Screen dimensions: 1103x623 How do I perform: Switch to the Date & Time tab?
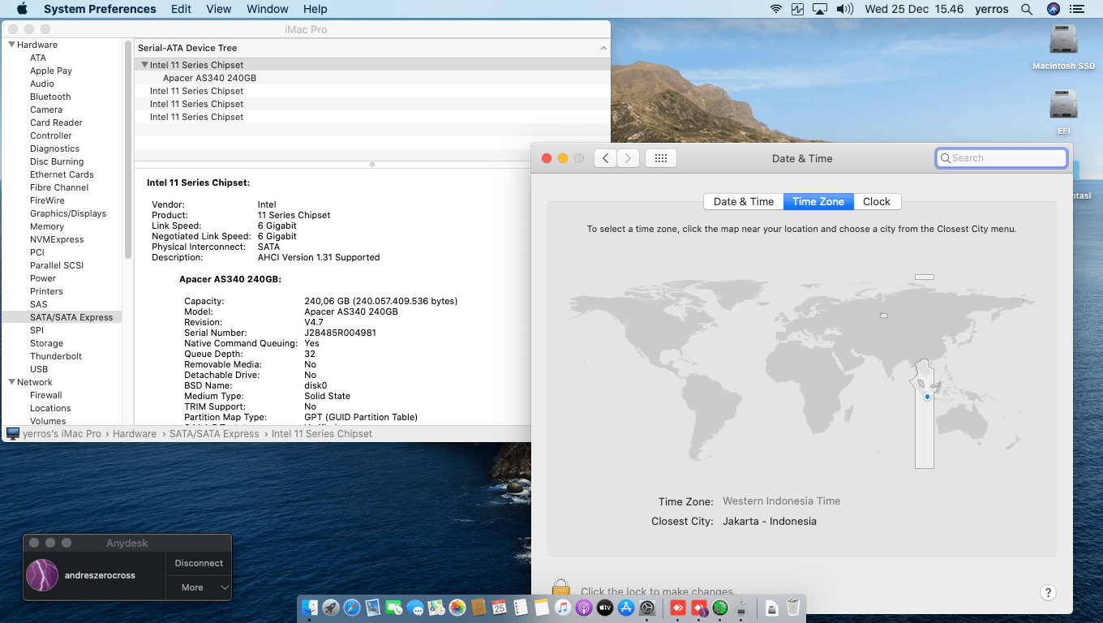coord(743,201)
